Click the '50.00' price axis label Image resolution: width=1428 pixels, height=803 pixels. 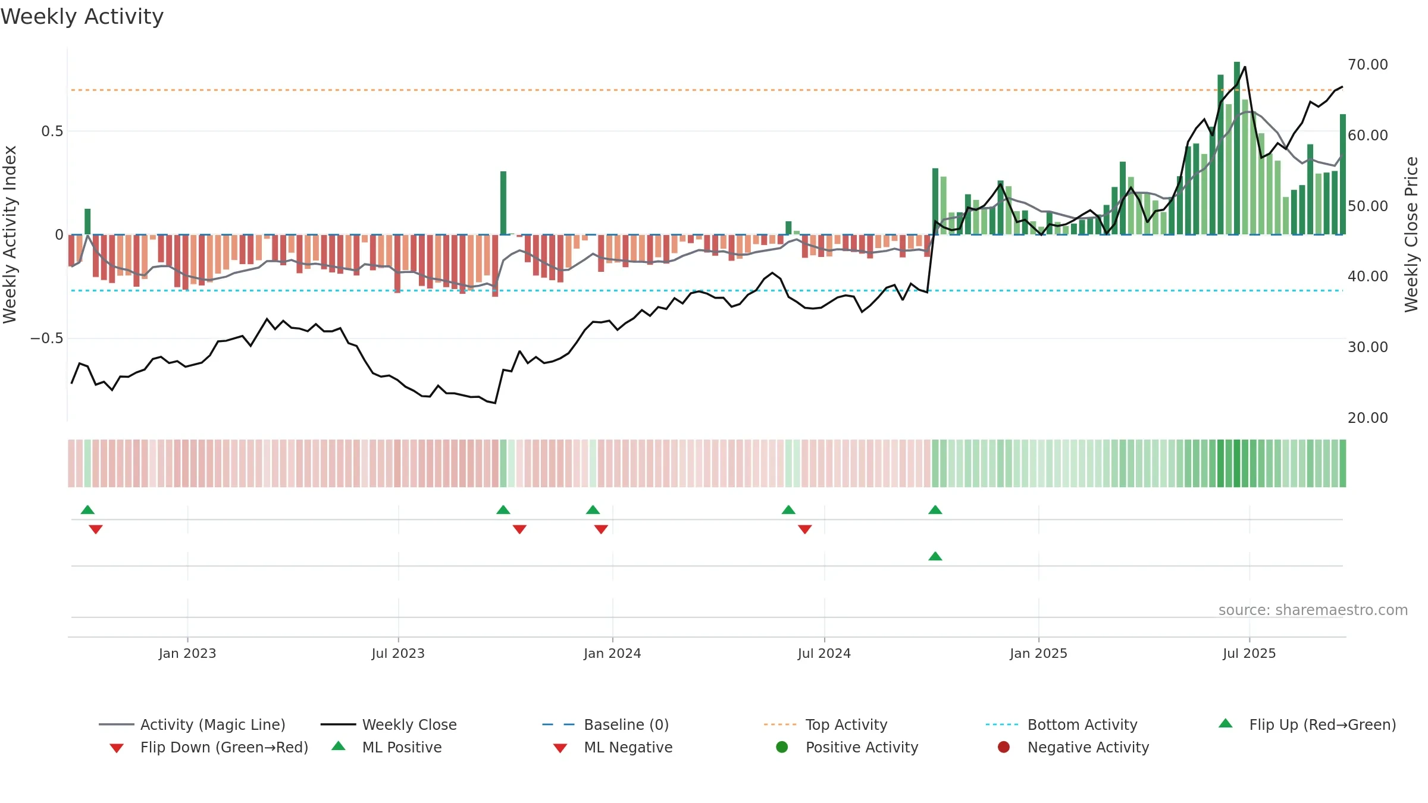coord(1368,206)
